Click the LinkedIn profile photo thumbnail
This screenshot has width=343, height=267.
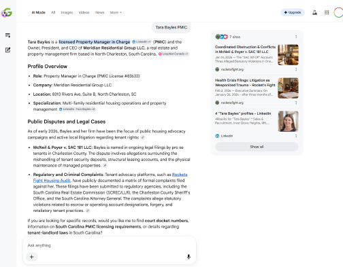tap(288, 122)
